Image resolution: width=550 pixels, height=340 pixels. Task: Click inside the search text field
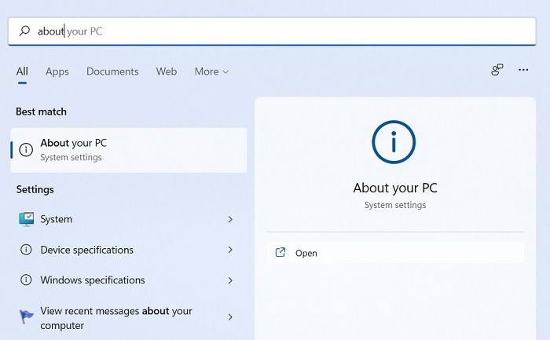tap(272, 31)
